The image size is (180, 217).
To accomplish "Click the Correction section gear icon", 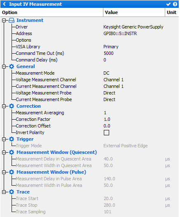I will [12, 106].
